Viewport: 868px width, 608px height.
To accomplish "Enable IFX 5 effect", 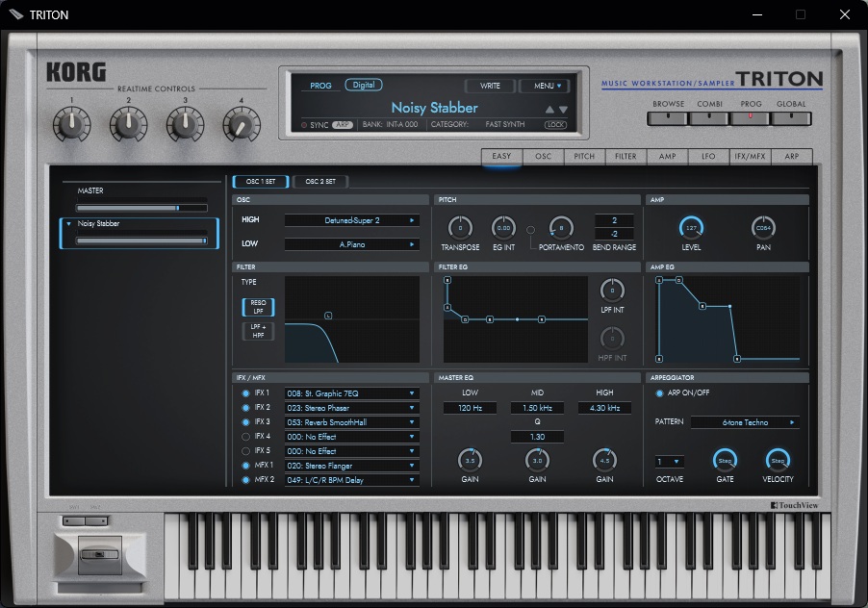I will [x=245, y=451].
